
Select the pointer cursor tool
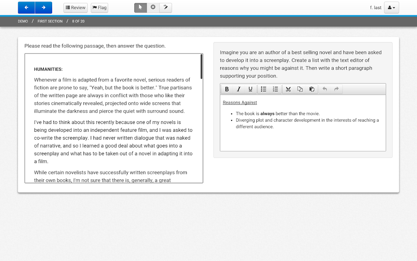(x=140, y=8)
